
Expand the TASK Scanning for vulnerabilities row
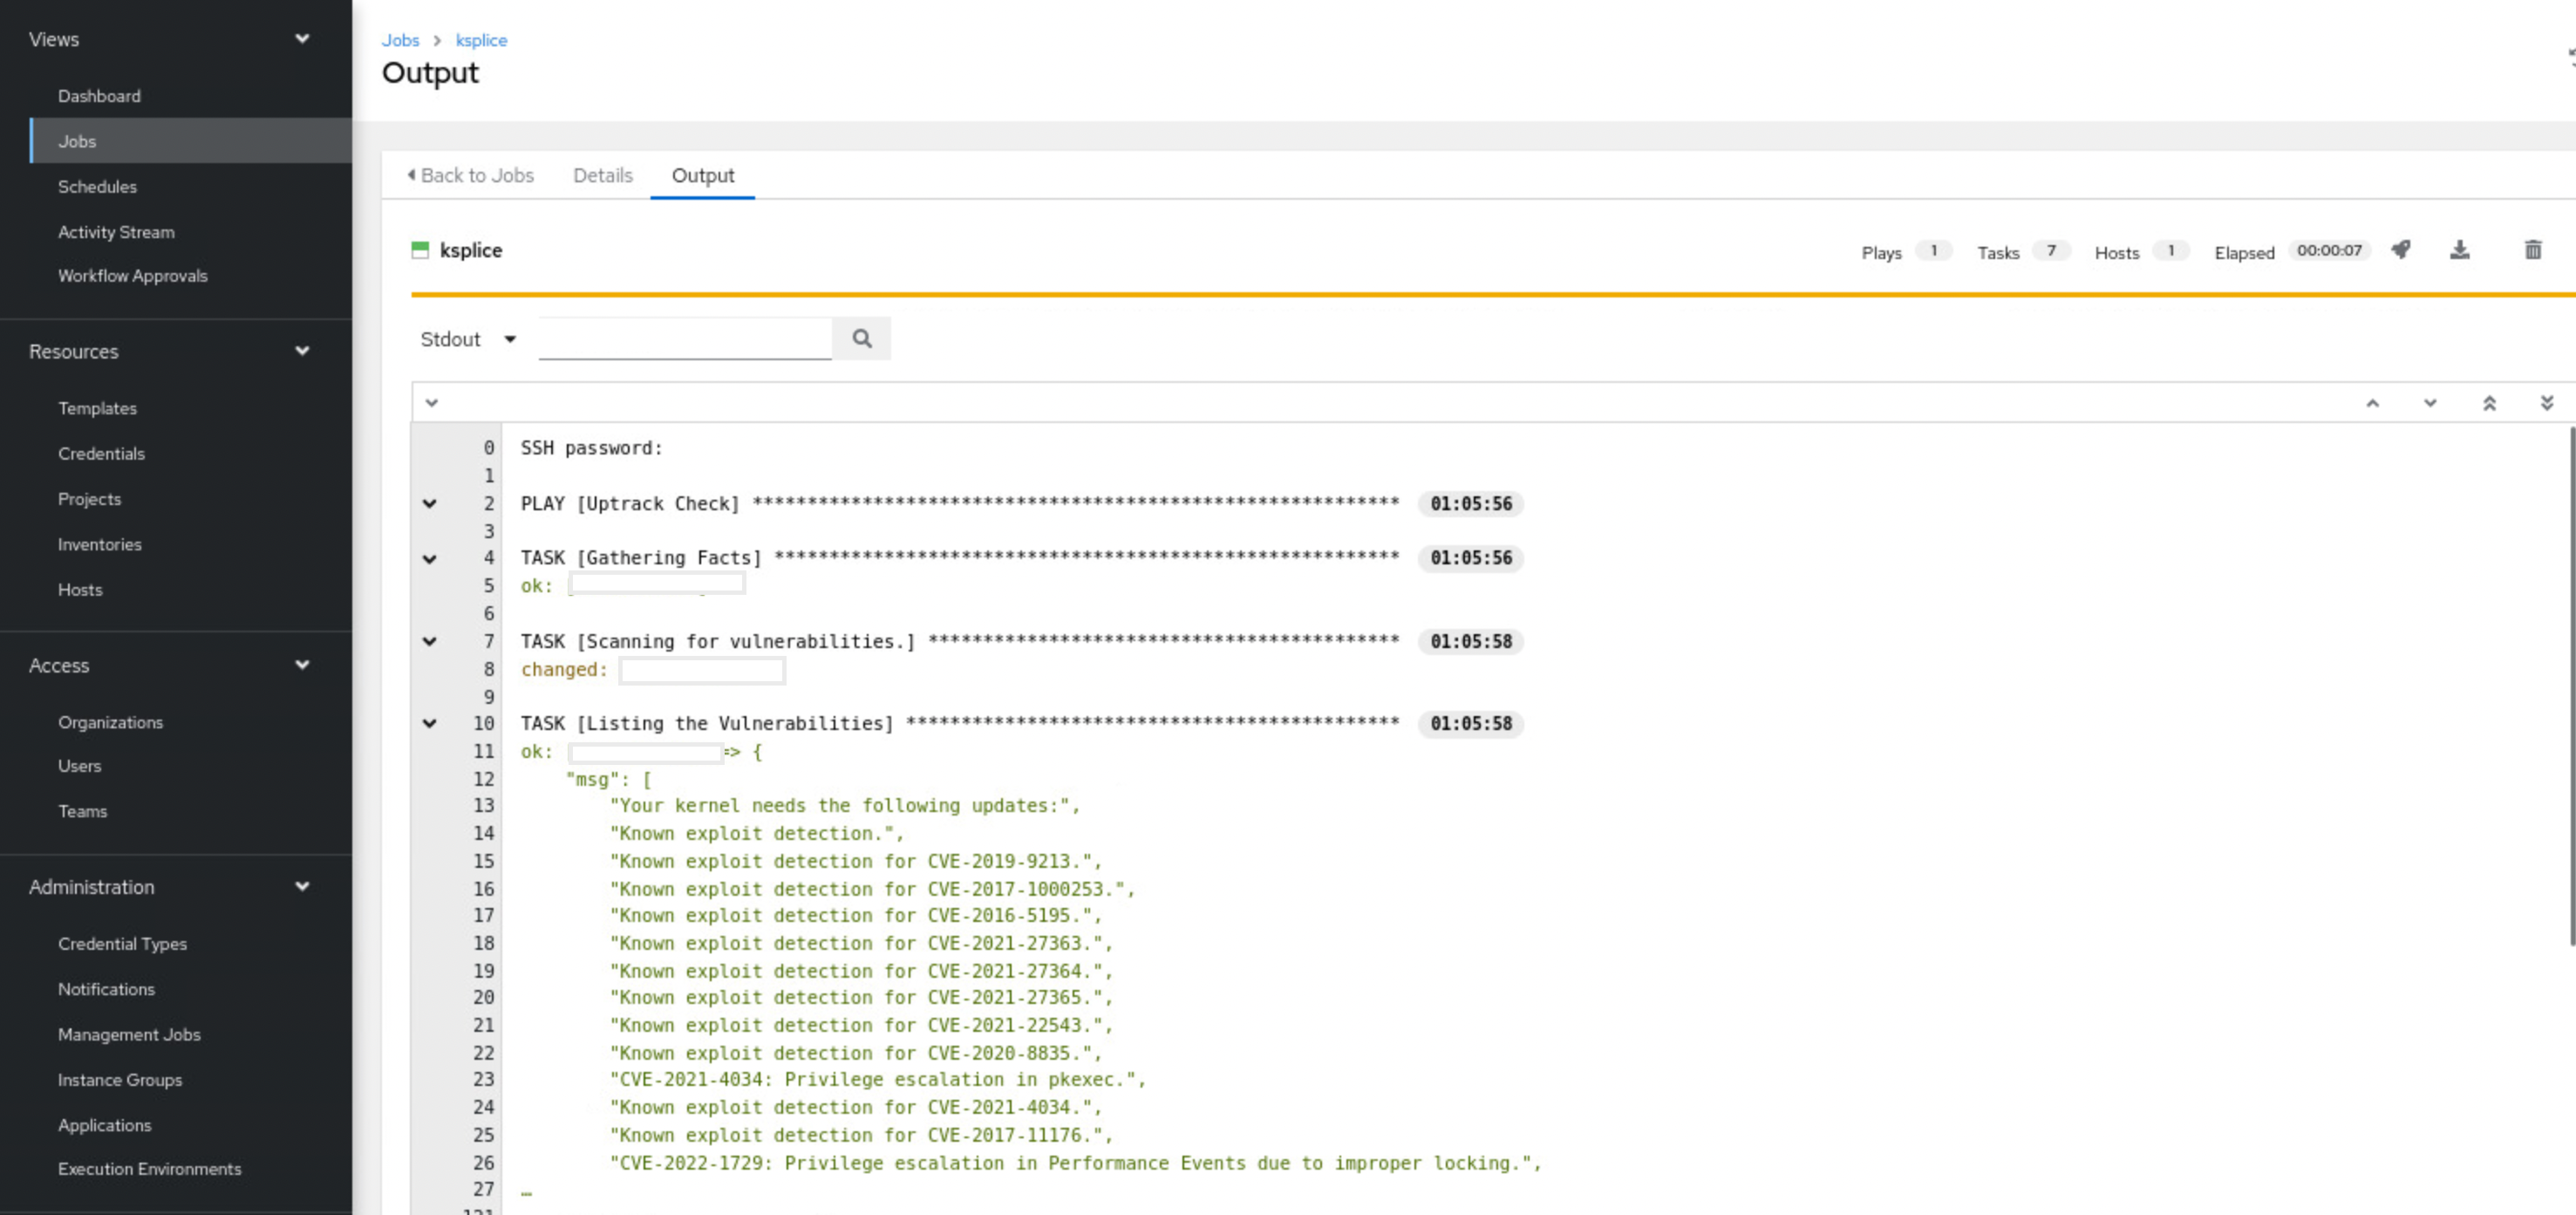pos(431,641)
